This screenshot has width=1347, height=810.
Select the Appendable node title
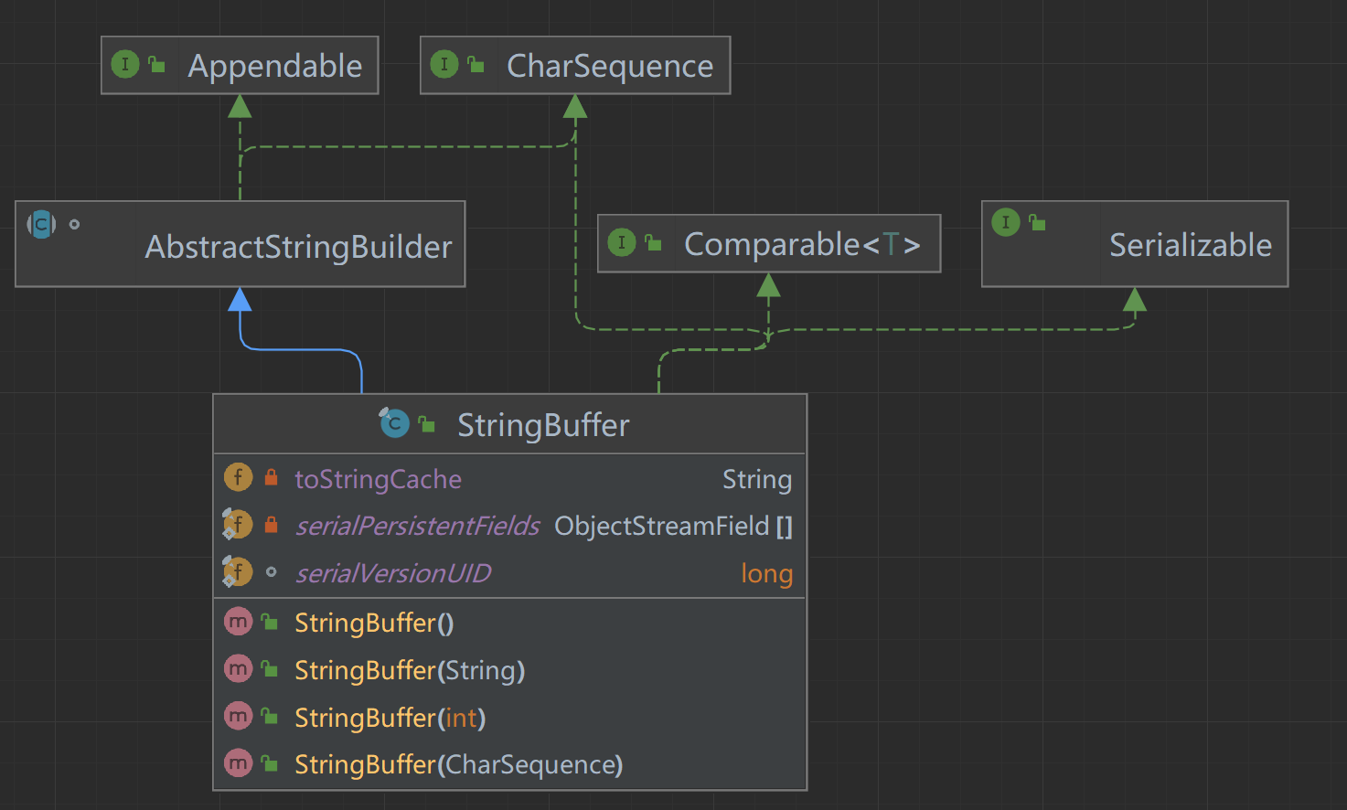pos(274,65)
